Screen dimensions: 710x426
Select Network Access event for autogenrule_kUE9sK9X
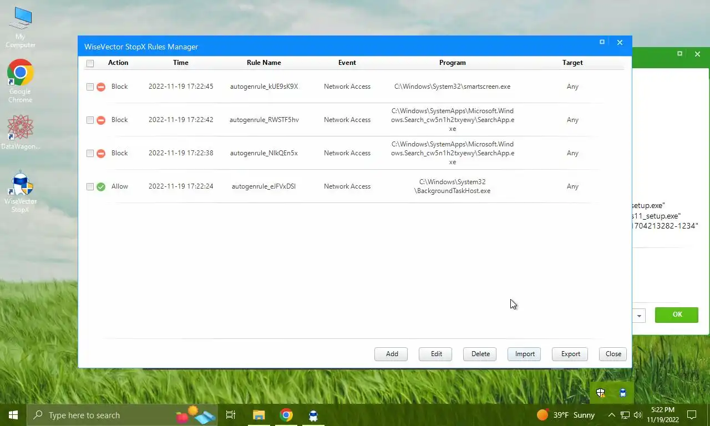pos(347,87)
